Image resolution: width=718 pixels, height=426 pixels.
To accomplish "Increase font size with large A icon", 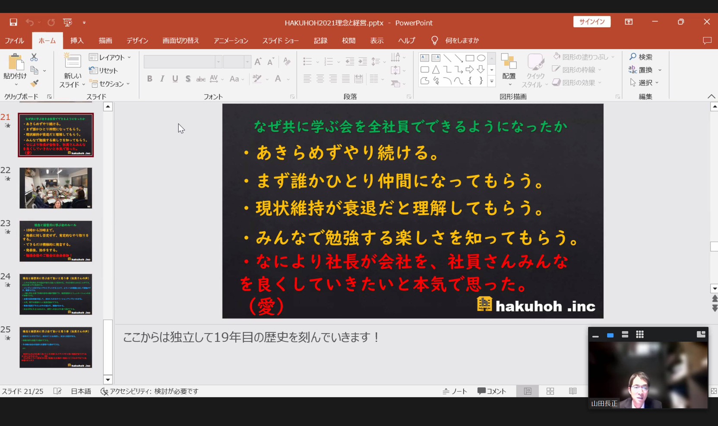I will coord(258,61).
